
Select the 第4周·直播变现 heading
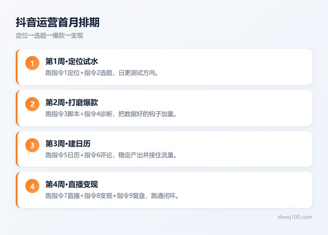point(72,184)
